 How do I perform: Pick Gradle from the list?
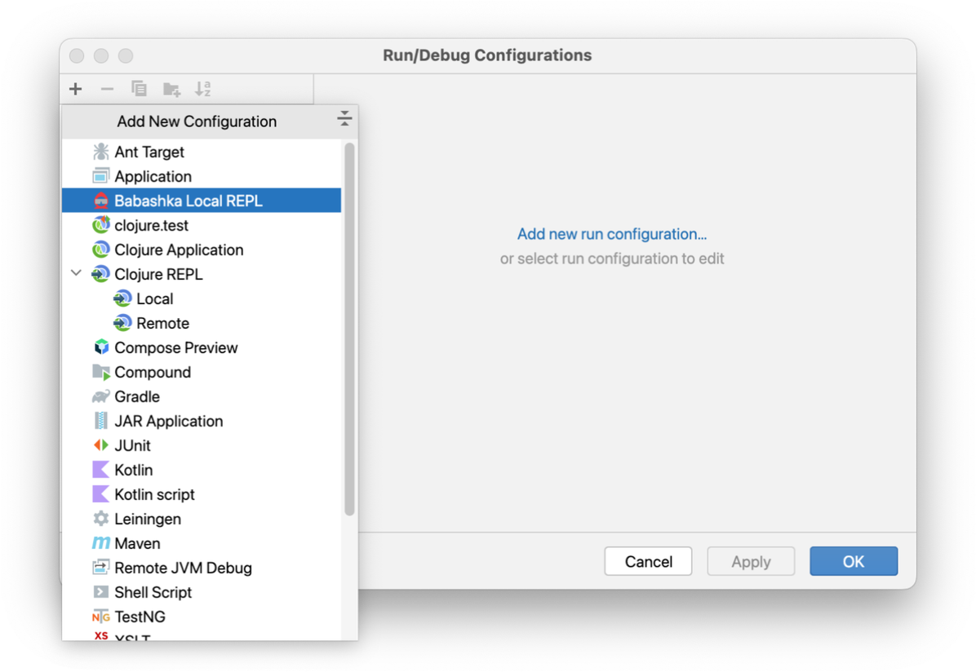[202, 396]
